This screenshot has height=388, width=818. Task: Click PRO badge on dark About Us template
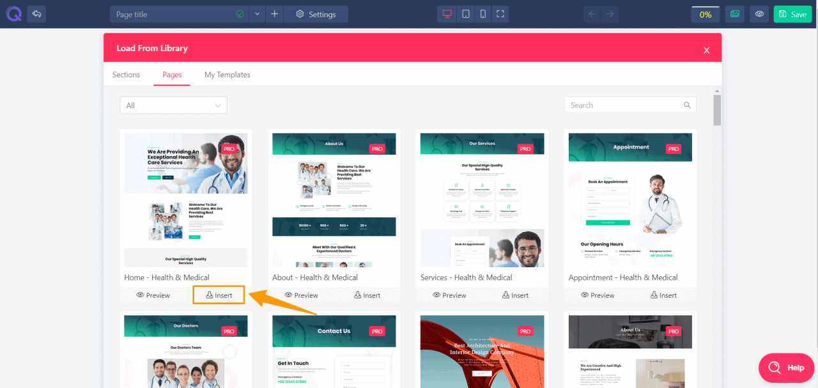(674, 331)
